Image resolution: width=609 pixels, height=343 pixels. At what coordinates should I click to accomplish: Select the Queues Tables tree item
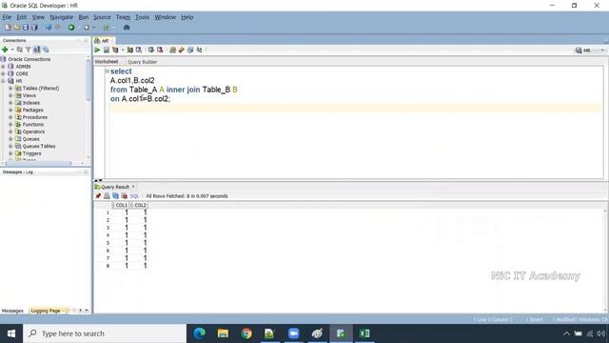click(x=39, y=146)
